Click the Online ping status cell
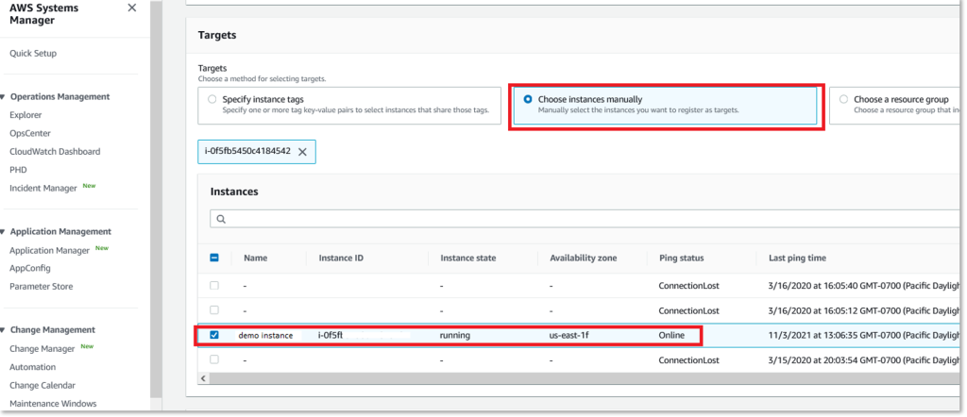This screenshot has height=417, width=967. point(671,336)
